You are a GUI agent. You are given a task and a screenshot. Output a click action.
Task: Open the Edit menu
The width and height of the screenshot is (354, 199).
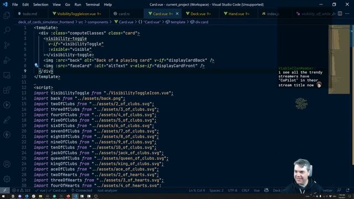coord(25,4)
